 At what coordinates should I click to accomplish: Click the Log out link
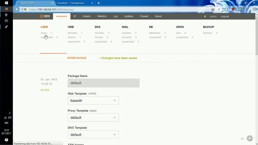coord(225,17)
